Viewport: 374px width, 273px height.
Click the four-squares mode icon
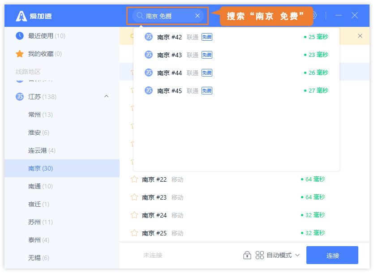(259, 255)
